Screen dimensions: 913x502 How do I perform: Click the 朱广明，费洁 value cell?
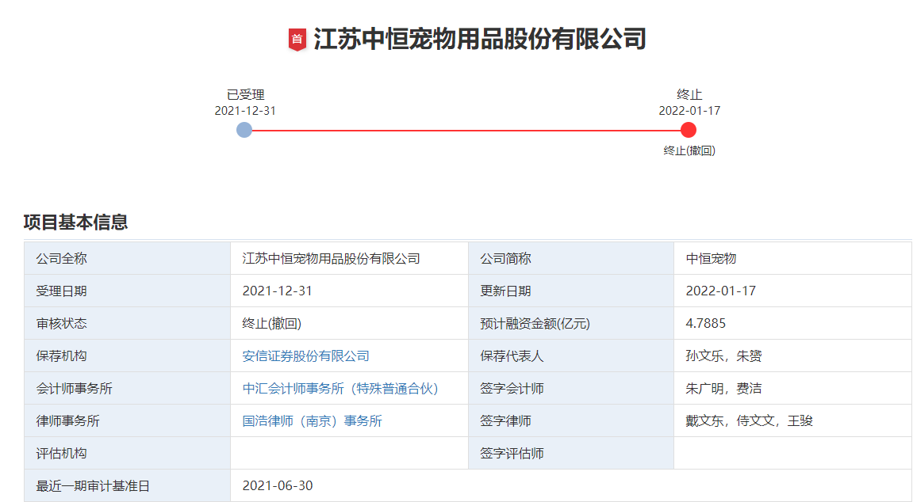click(792, 389)
